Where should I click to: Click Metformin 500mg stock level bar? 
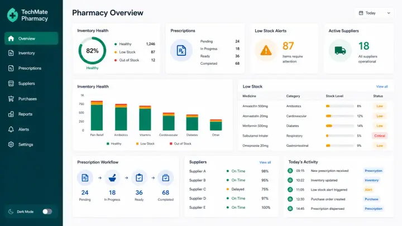[339, 126]
